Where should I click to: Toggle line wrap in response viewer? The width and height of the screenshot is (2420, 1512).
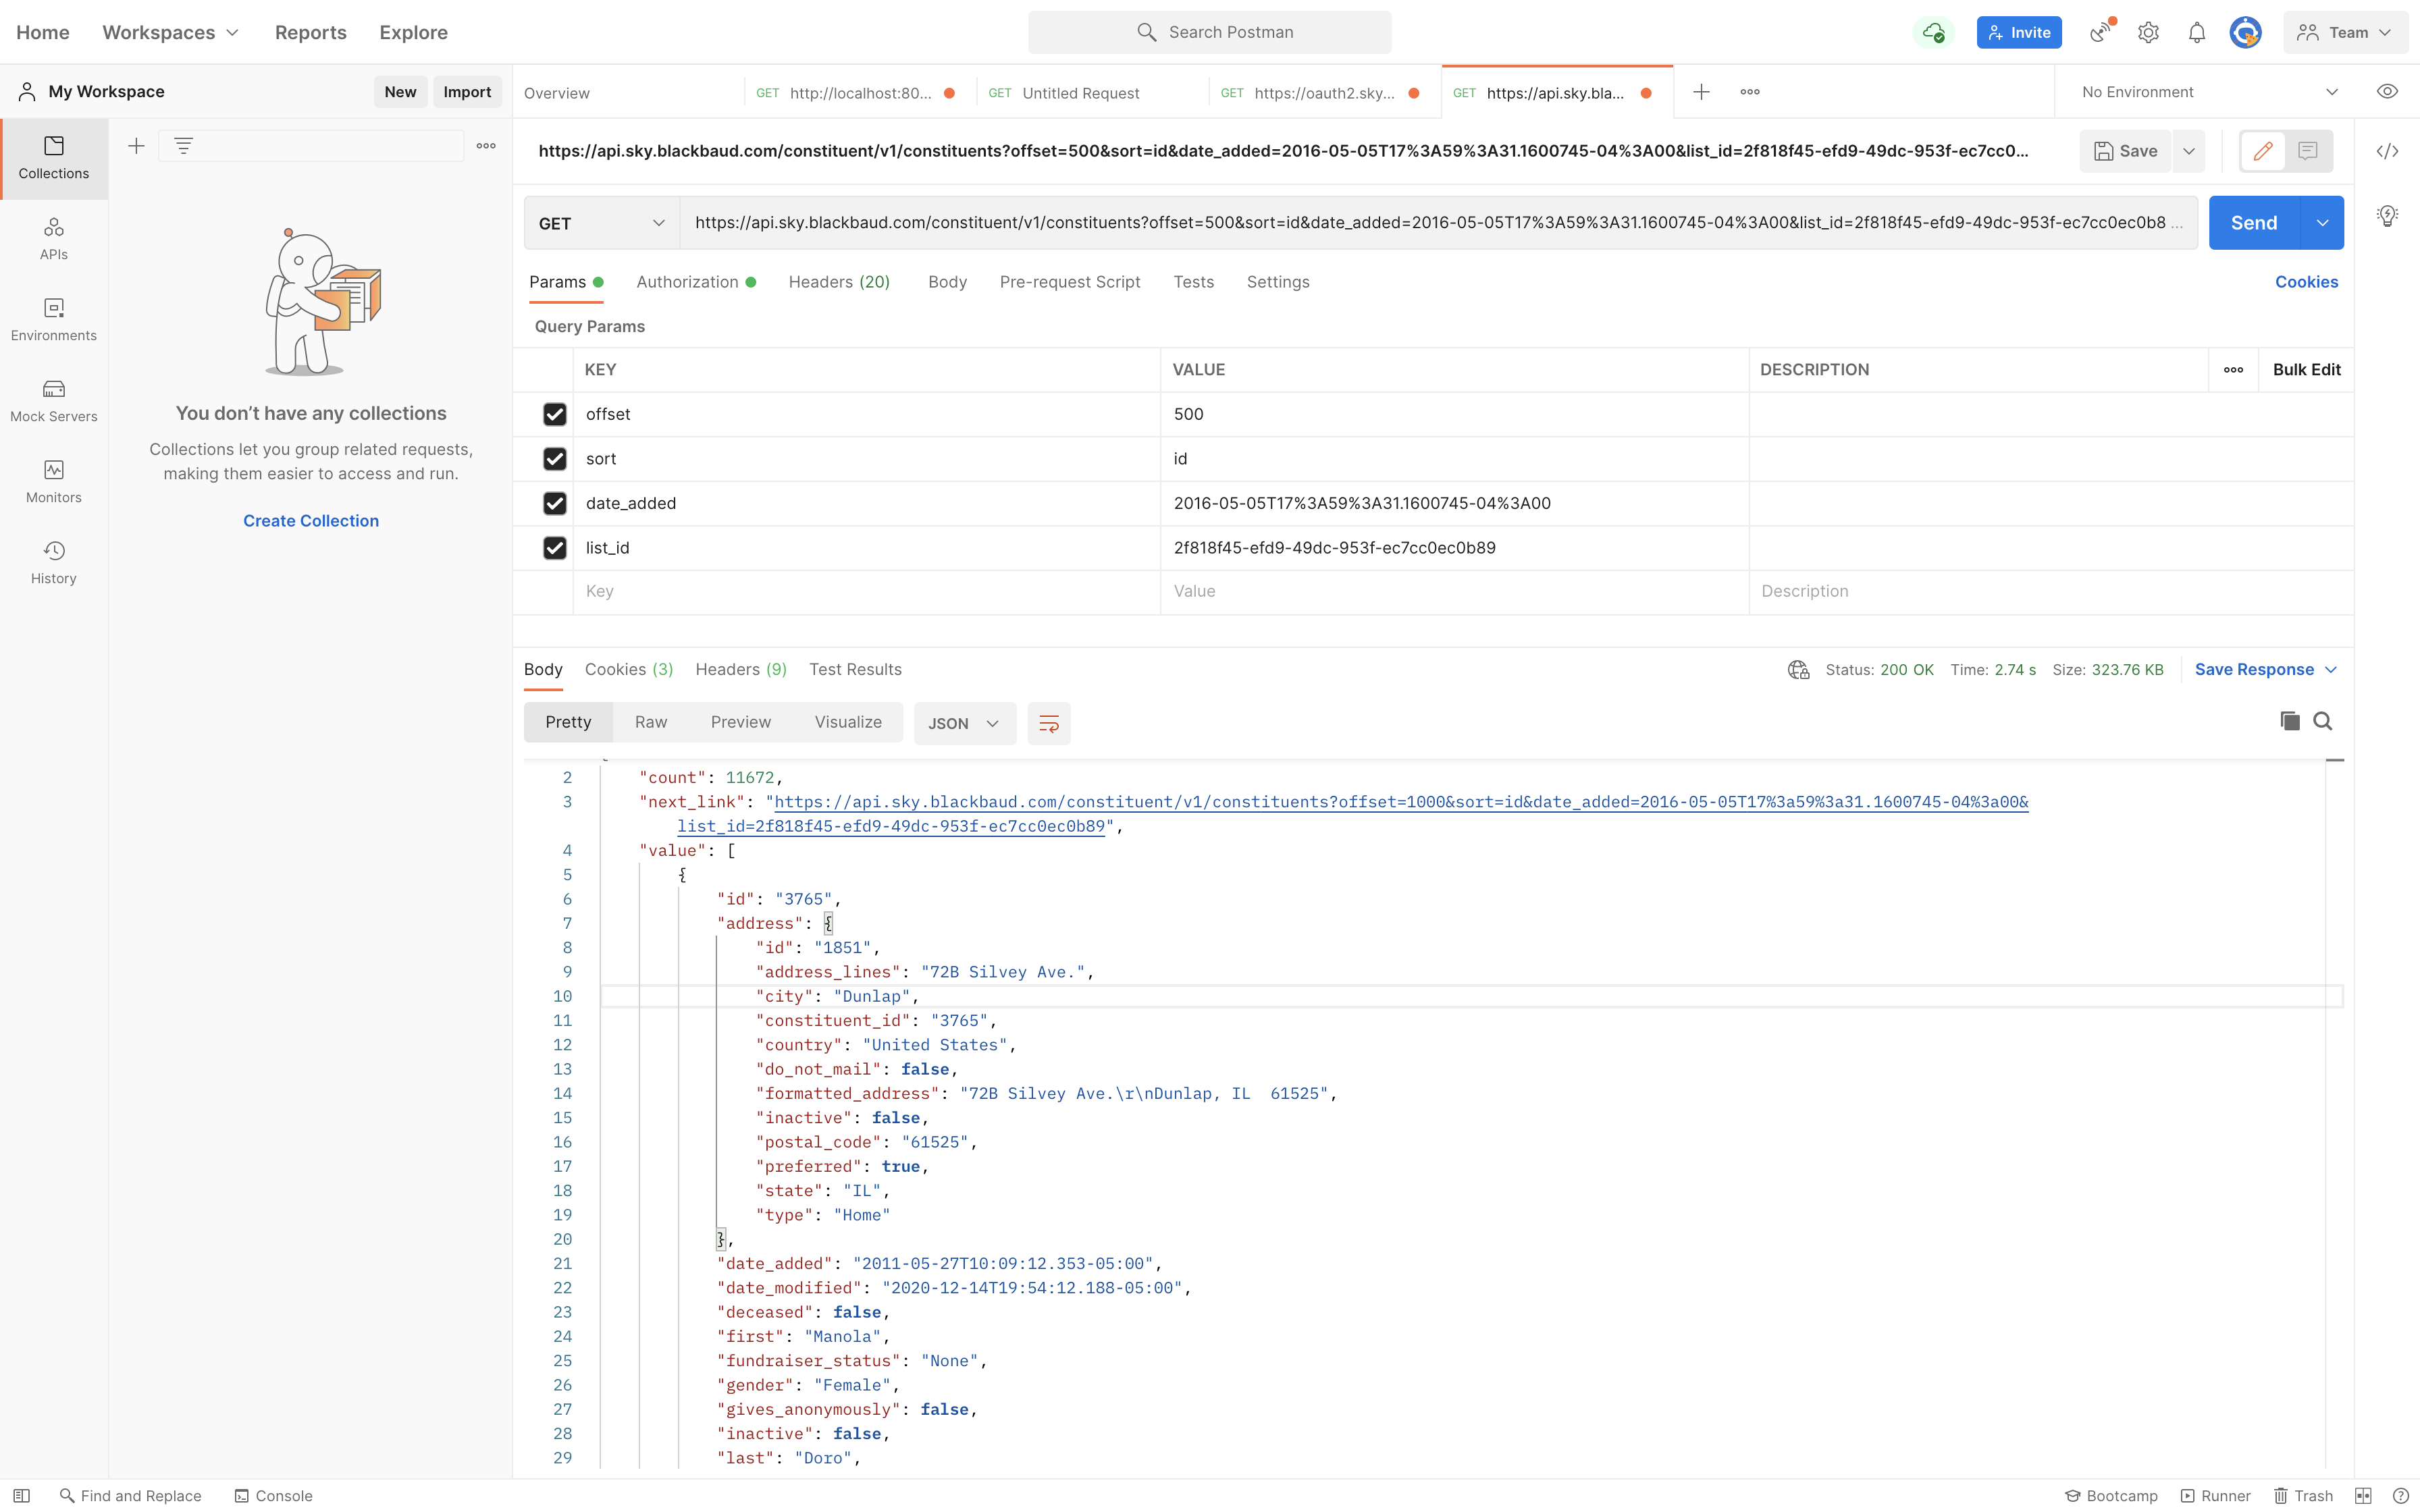1048,723
